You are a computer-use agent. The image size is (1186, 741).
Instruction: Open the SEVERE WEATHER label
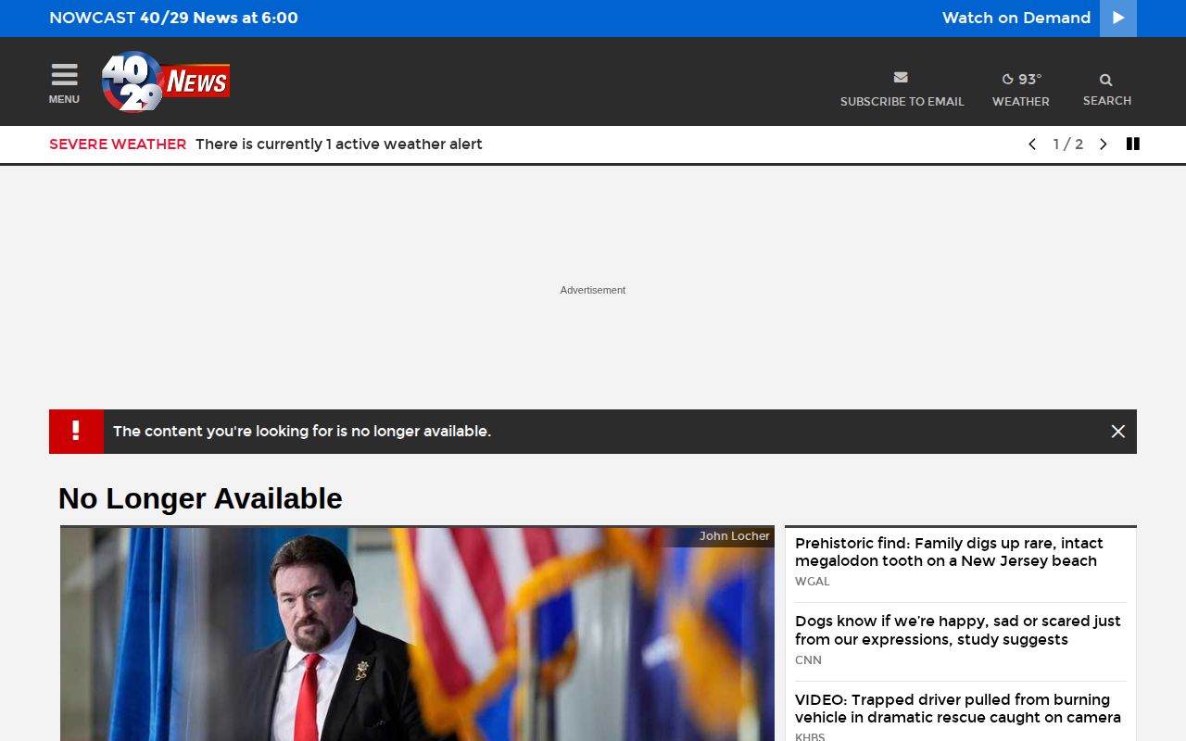[x=118, y=144]
